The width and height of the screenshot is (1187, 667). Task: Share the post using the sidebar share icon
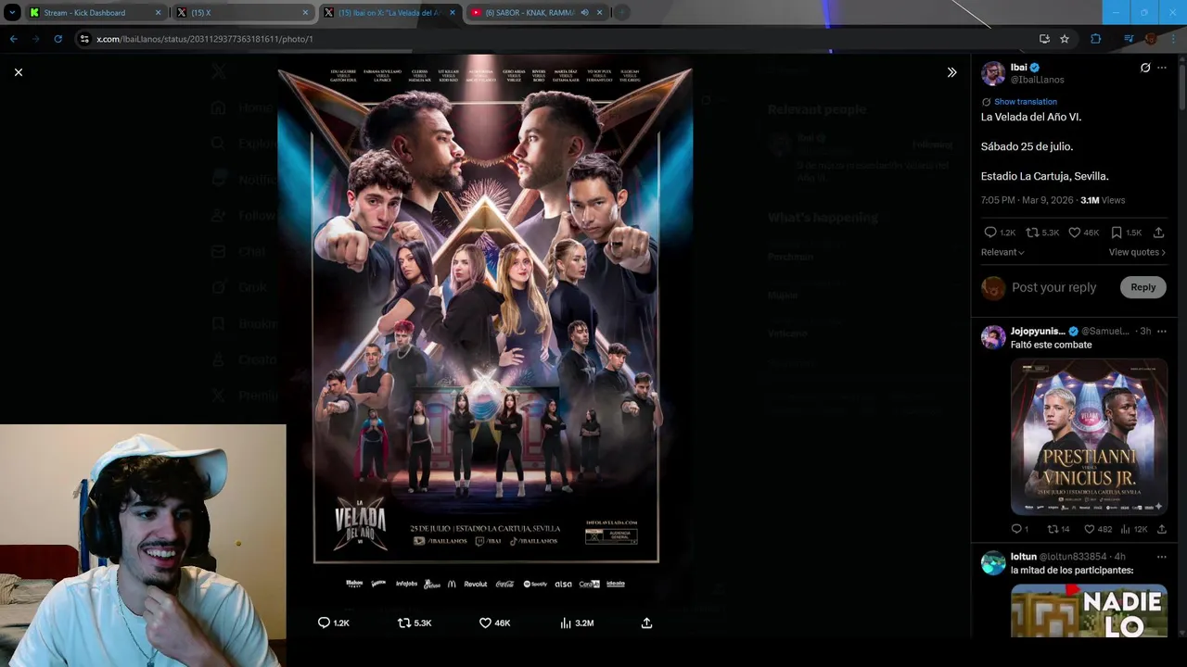(x=1158, y=233)
